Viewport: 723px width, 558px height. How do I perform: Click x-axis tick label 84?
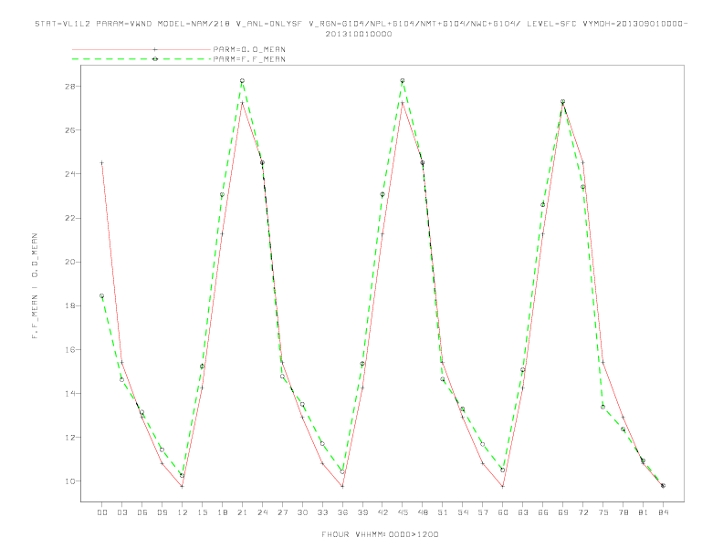(x=663, y=512)
